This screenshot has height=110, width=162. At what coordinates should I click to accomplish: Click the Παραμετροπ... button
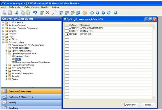point(132,105)
